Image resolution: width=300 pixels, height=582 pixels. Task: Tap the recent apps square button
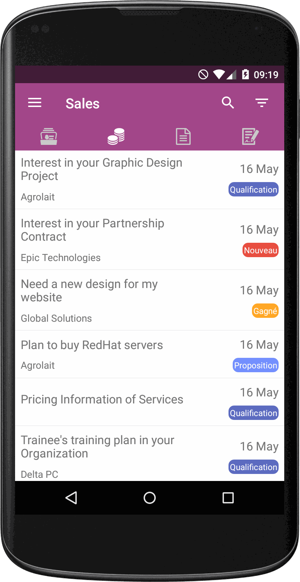click(228, 498)
